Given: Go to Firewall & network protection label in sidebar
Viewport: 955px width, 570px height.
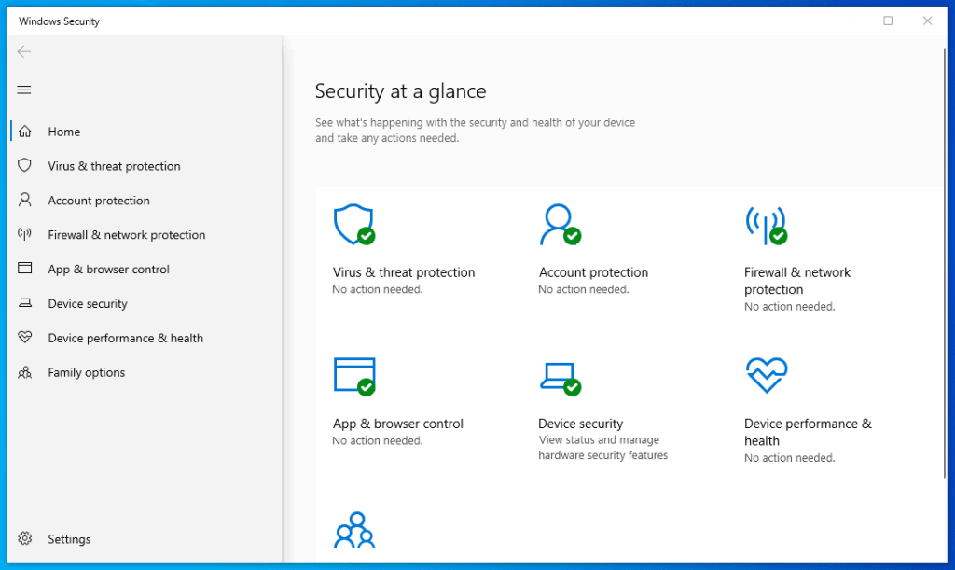Looking at the screenshot, I should (x=127, y=235).
